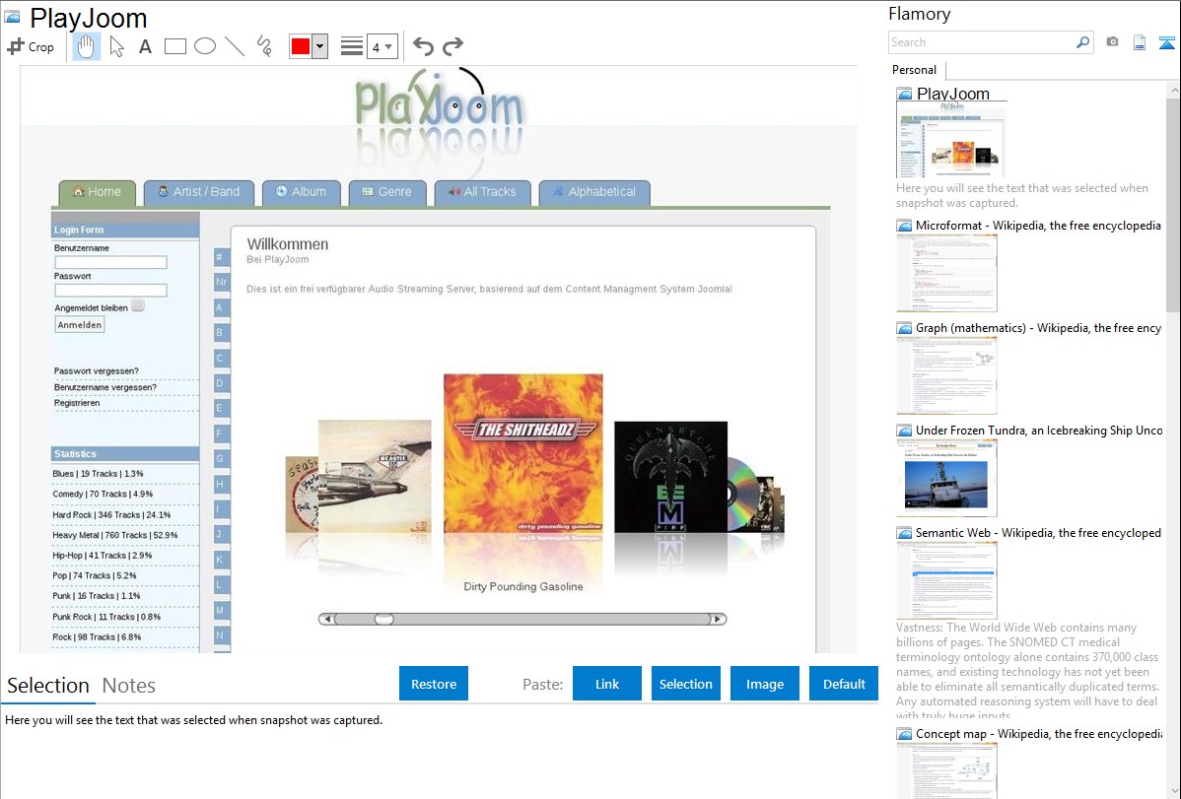Viewport: 1181px width, 799px height.
Task: Open the Microformat Wikipedia snapshot thumbnail
Action: pyautogui.click(x=946, y=273)
